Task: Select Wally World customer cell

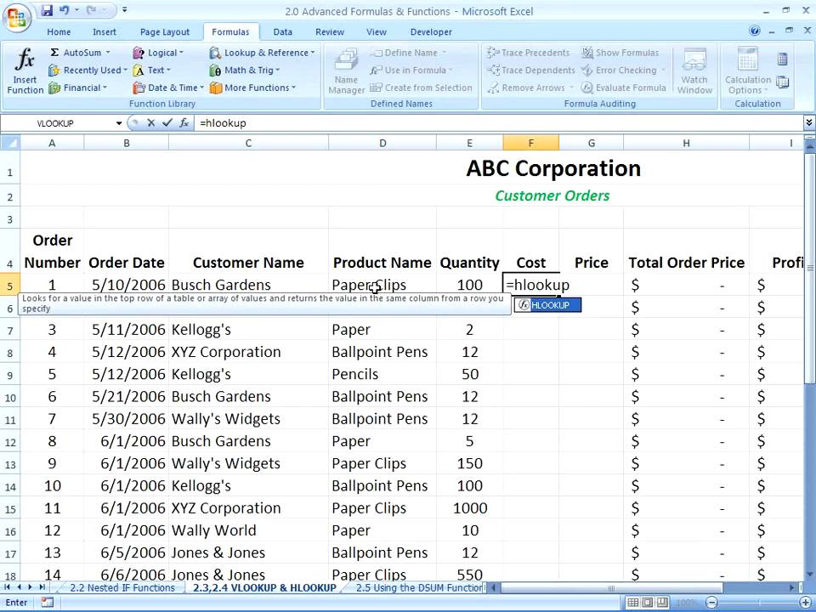Action: coord(248,530)
